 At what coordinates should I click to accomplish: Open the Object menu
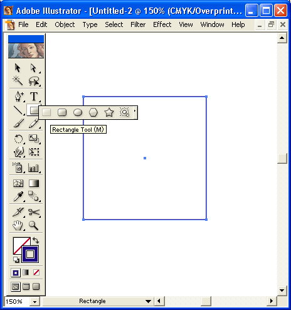pos(65,24)
